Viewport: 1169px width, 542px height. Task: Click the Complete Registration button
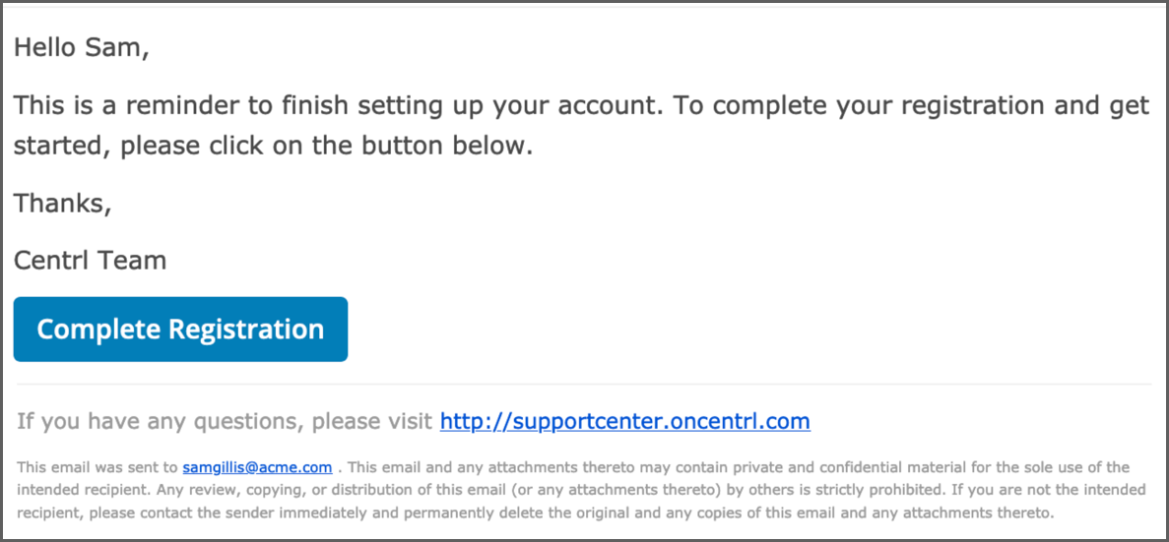coord(180,330)
